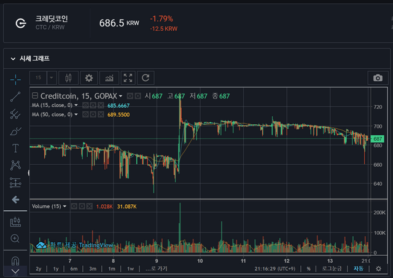Click the -1.79% change text
Image resolution: width=393 pixels, height=278 pixels.
coord(161,18)
